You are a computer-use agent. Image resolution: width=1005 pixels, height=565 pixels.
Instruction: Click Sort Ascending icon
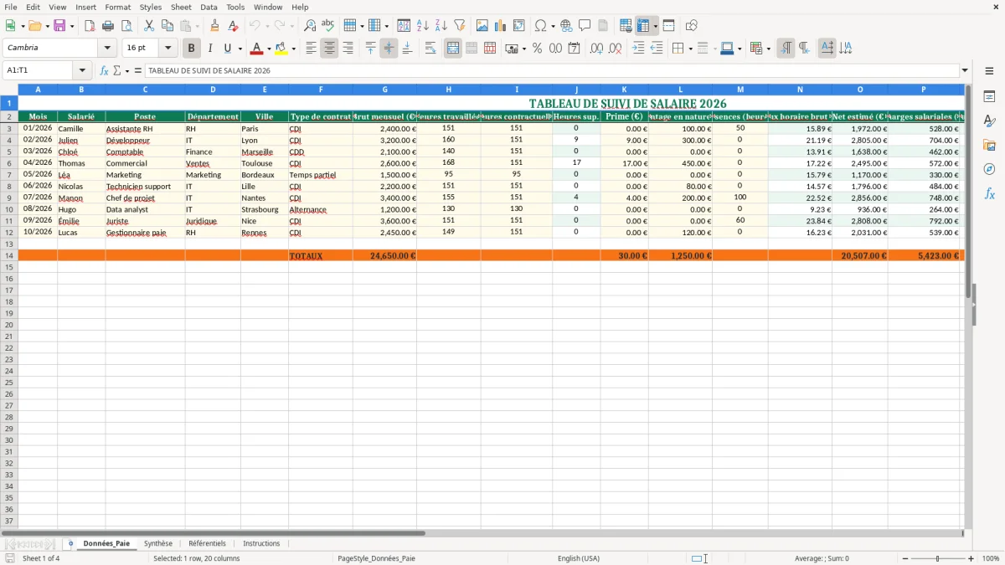tap(423, 26)
